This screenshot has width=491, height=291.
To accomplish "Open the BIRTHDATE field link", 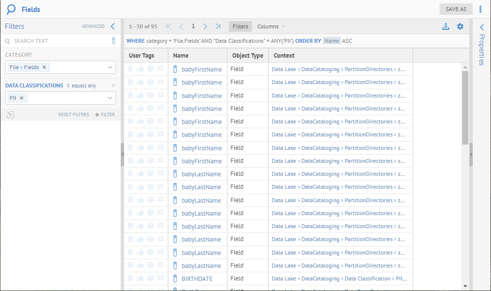I will (x=197, y=279).
